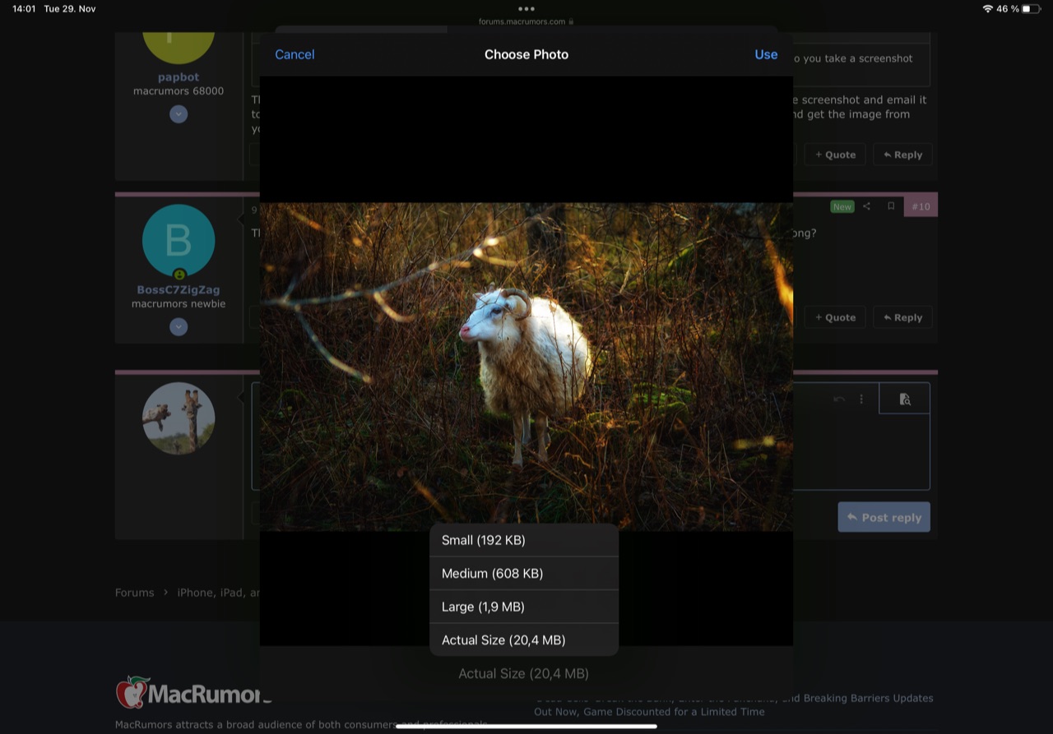This screenshot has height=734, width=1053.
Task: Tap papbot's yellow avatar
Action: coord(179,48)
